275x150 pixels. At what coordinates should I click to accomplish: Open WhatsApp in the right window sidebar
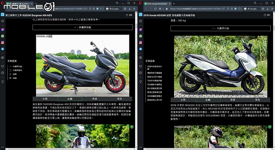pos(141,36)
